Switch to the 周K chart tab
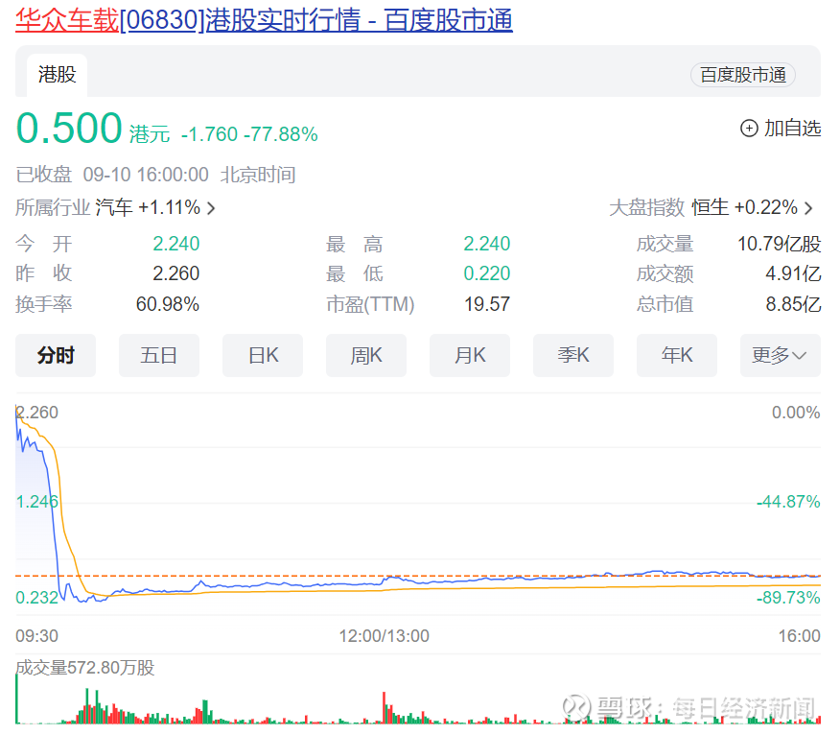 pos(366,355)
